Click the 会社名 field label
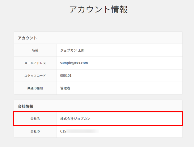The image size is (194, 147). [x=35, y=119]
